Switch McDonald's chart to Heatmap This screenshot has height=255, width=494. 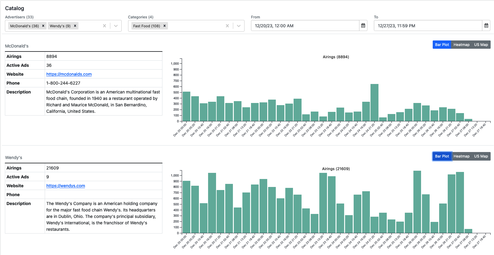point(462,45)
